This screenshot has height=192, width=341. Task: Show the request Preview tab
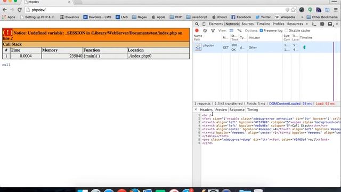[x=221, y=110]
